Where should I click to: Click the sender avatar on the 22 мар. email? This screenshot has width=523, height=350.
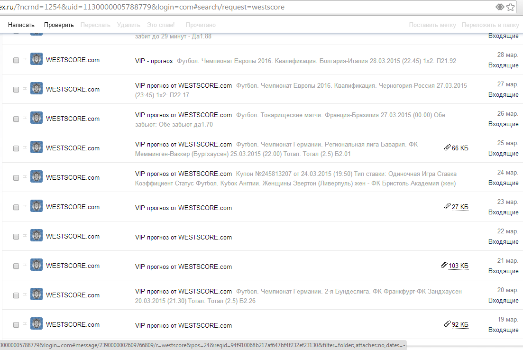click(x=37, y=236)
